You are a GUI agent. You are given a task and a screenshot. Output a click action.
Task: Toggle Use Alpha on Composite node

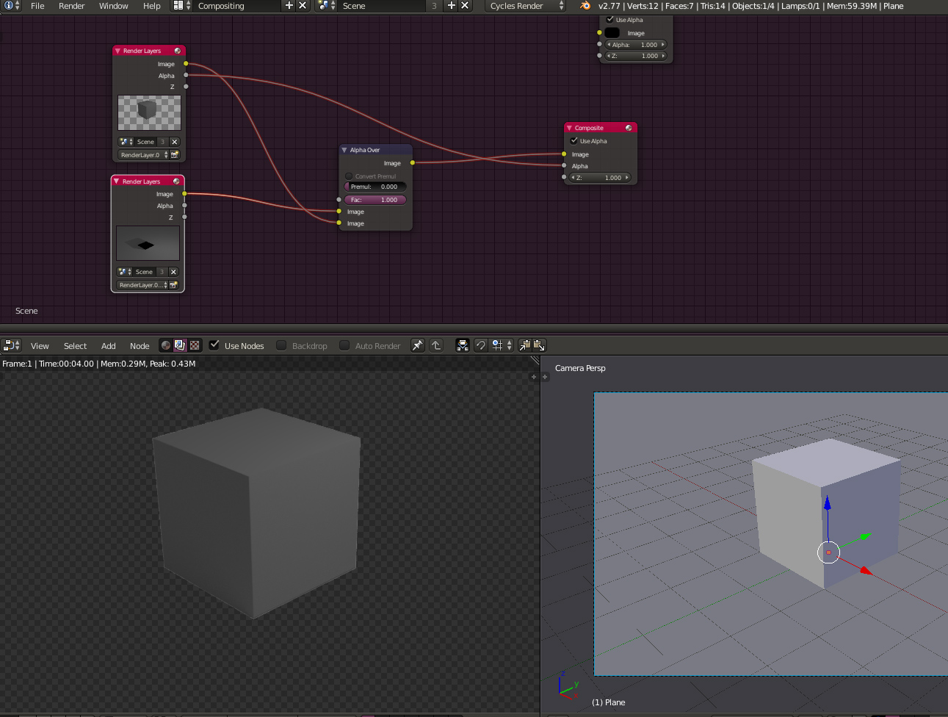574,141
